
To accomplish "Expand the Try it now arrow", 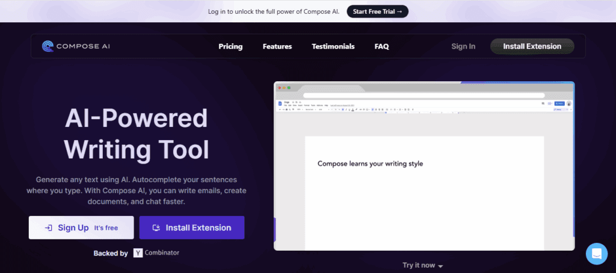I will 440,266.
